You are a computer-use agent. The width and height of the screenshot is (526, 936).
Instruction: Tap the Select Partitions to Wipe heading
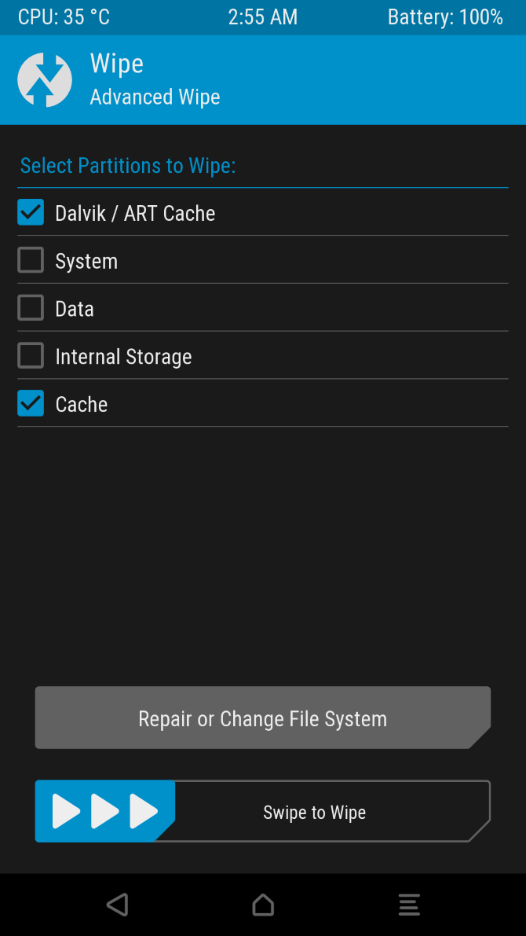[127, 166]
